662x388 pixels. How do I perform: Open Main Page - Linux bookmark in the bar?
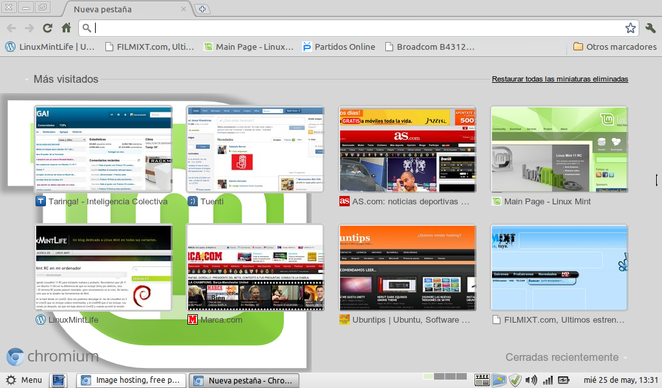pyautogui.click(x=249, y=47)
